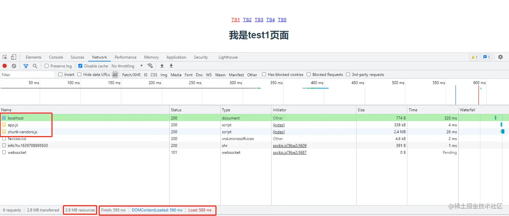Filter requests by Doc type
Viewport: 509px width, 216px height.
(199, 75)
